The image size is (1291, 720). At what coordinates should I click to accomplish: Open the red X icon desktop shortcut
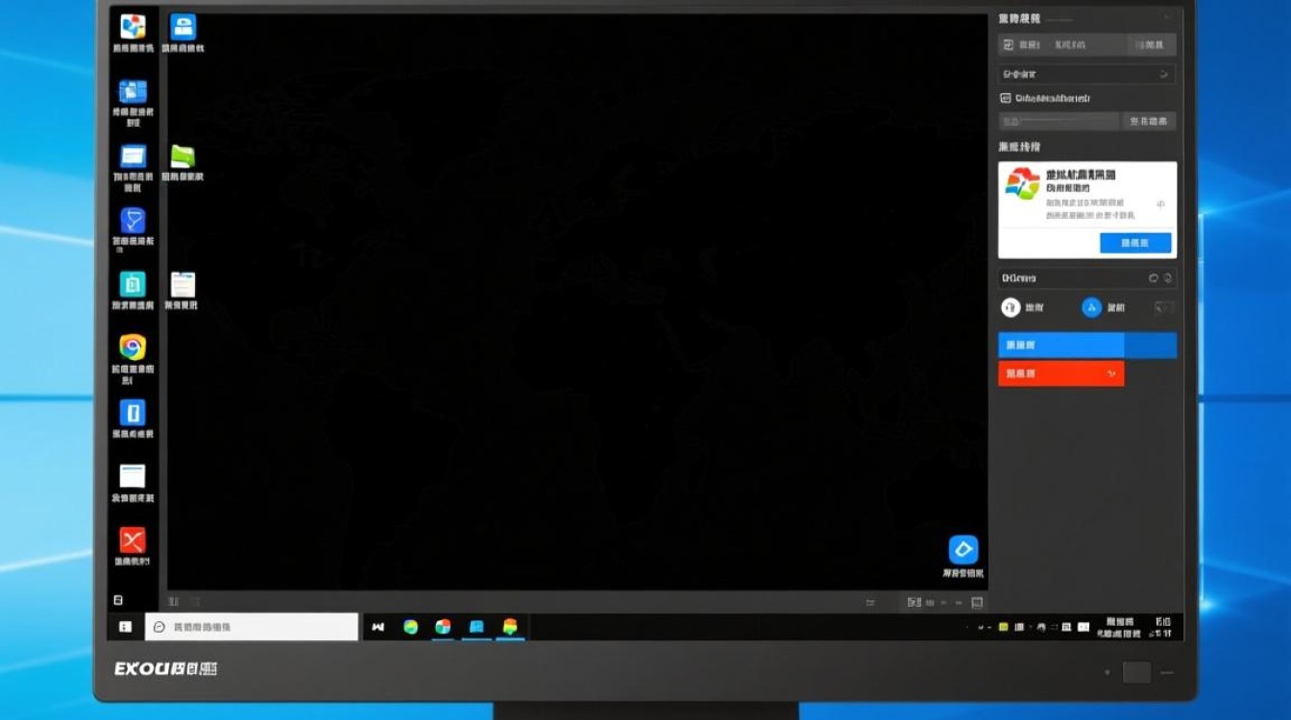(133, 540)
